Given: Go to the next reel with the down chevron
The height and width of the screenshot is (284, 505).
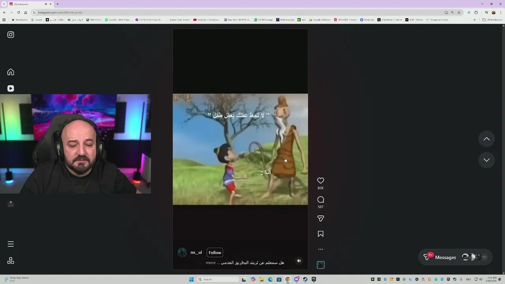Looking at the screenshot, I should [486, 160].
